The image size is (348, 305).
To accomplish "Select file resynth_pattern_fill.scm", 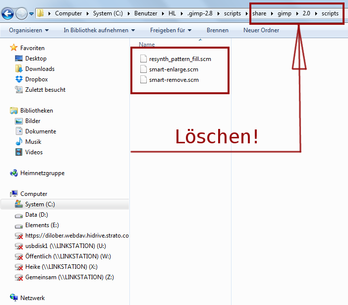I will click(x=180, y=59).
